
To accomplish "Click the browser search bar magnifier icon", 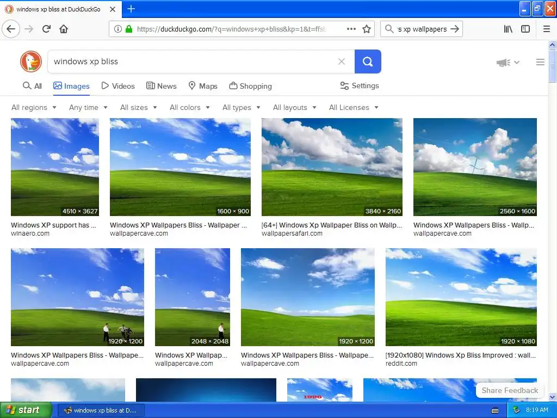I will [x=389, y=29].
